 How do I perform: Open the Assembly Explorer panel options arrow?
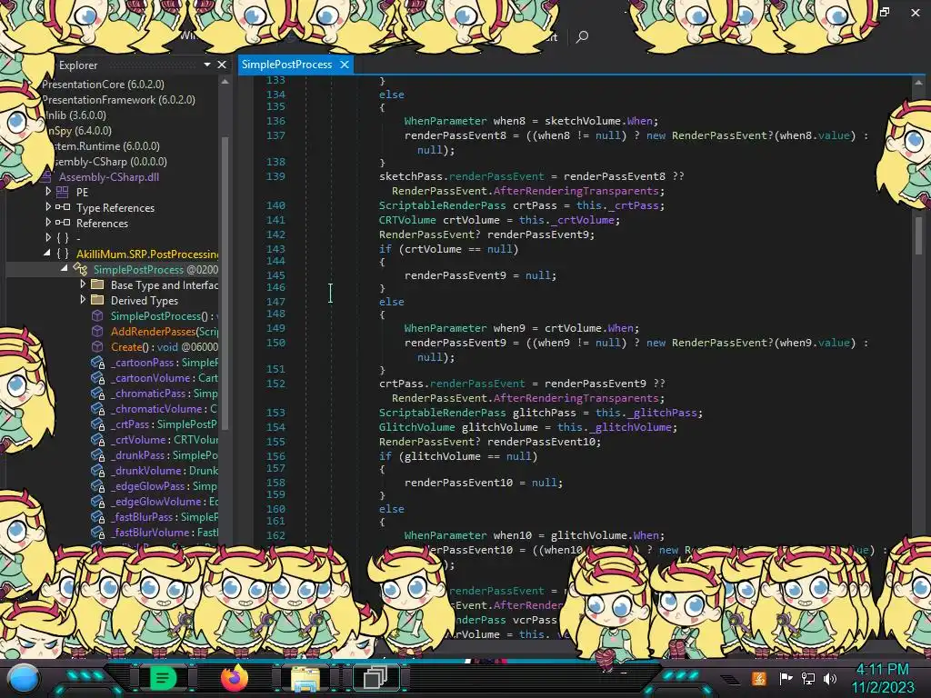[x=207, y=65]
